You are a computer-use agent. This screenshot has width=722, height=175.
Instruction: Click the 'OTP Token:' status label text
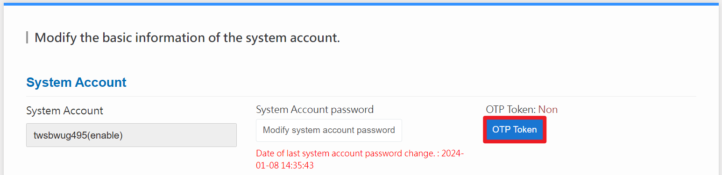coord(510,110)
